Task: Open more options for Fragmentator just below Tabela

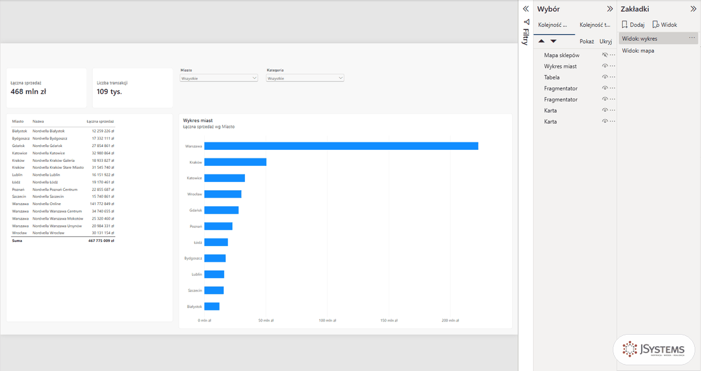Action: coord(613,88)
